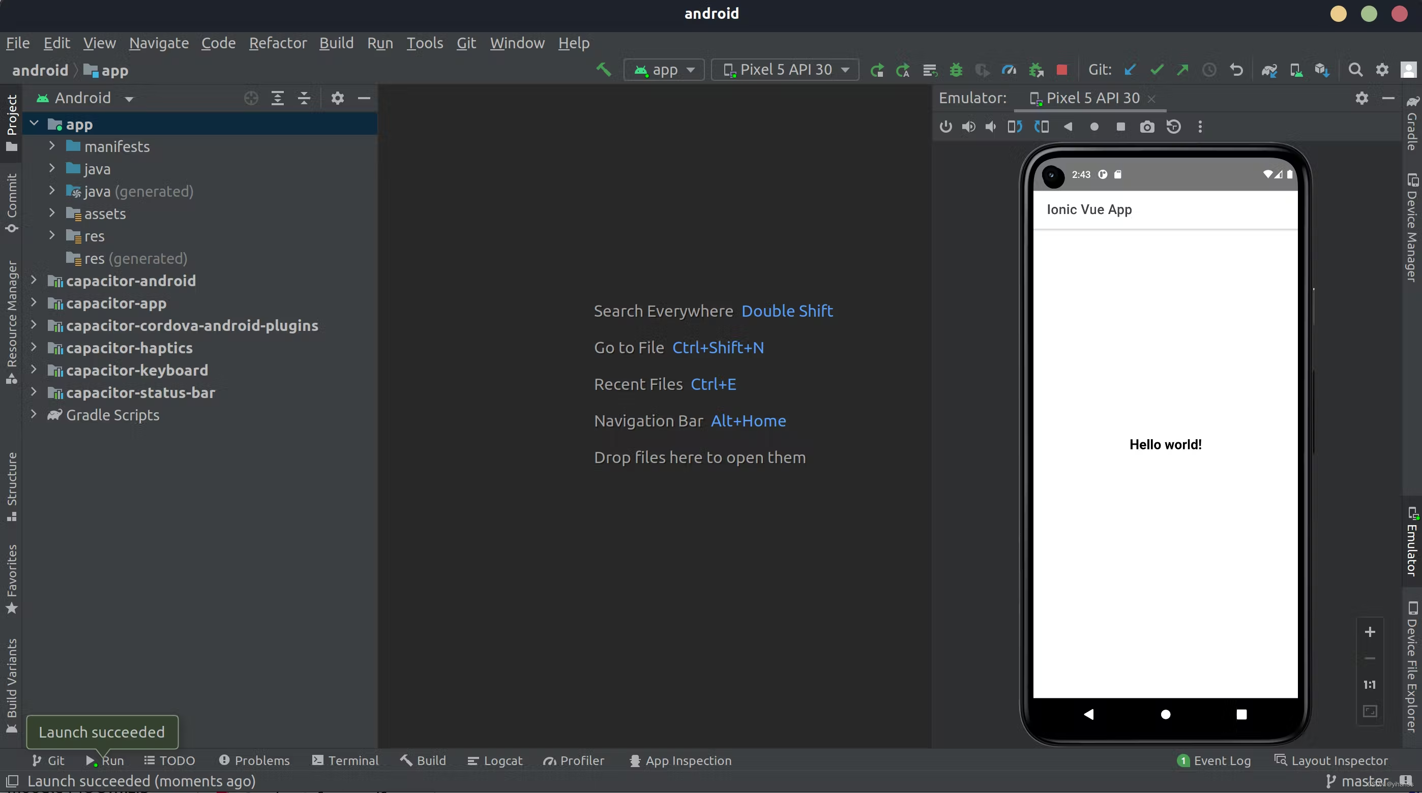The width and height of the screenshot is (1422, 793).
Task: Toggle the Build Variants sidebar panel
Action: [x=12, y=684]
